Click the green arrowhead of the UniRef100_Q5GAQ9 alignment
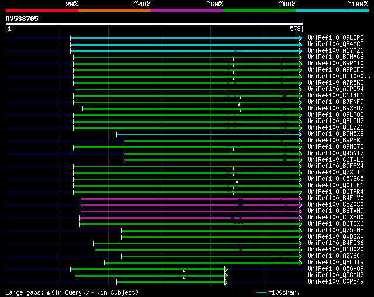 pos(226,269)
